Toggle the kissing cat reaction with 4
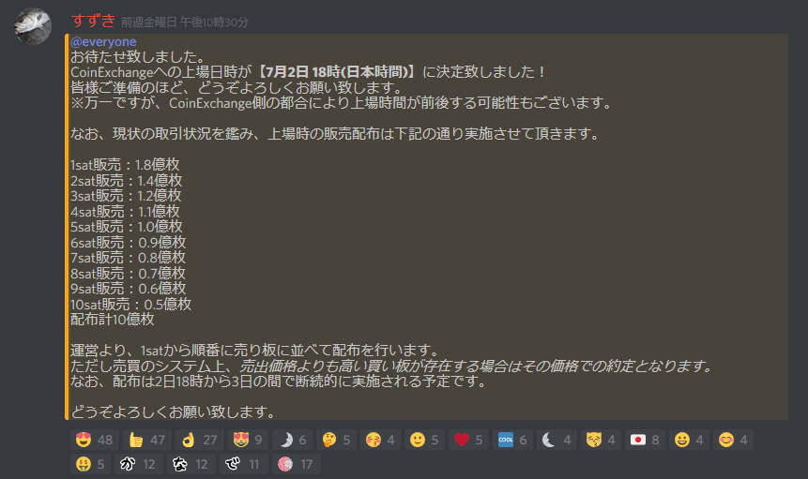 [x=601, y=440]
